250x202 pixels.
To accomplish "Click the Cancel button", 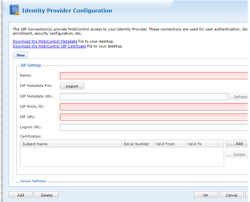I will tap(231, 195).
